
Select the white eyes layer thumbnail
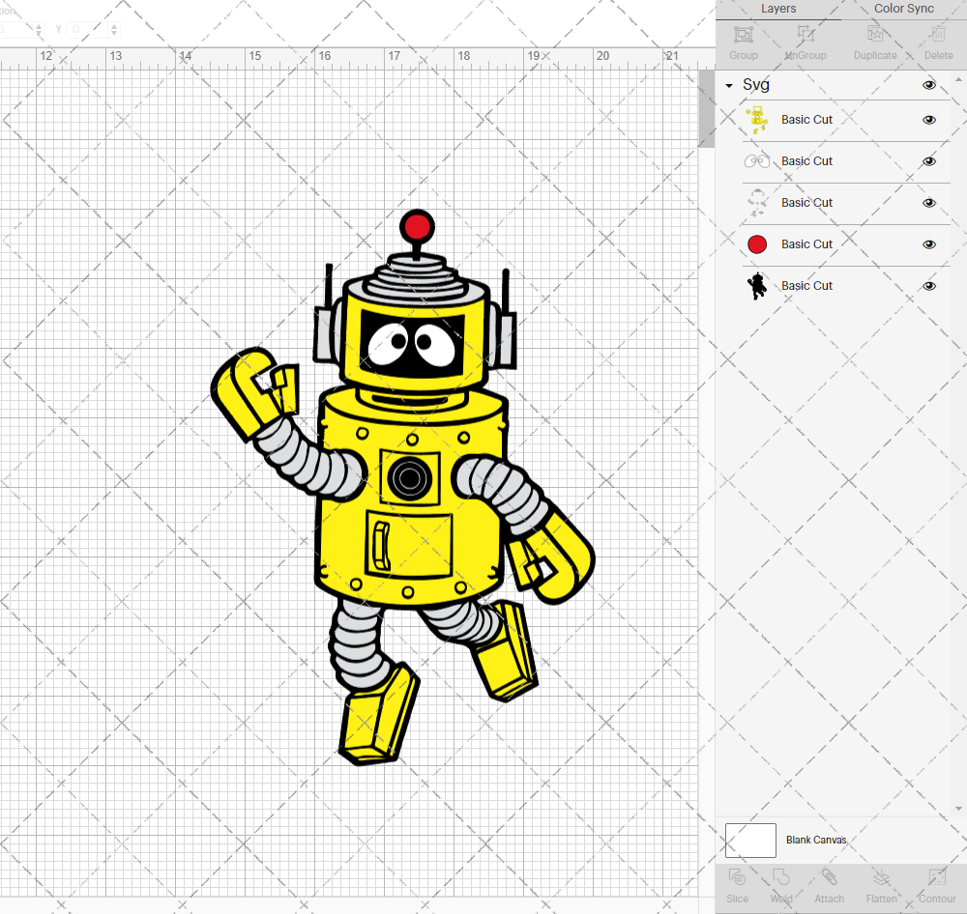757,161
